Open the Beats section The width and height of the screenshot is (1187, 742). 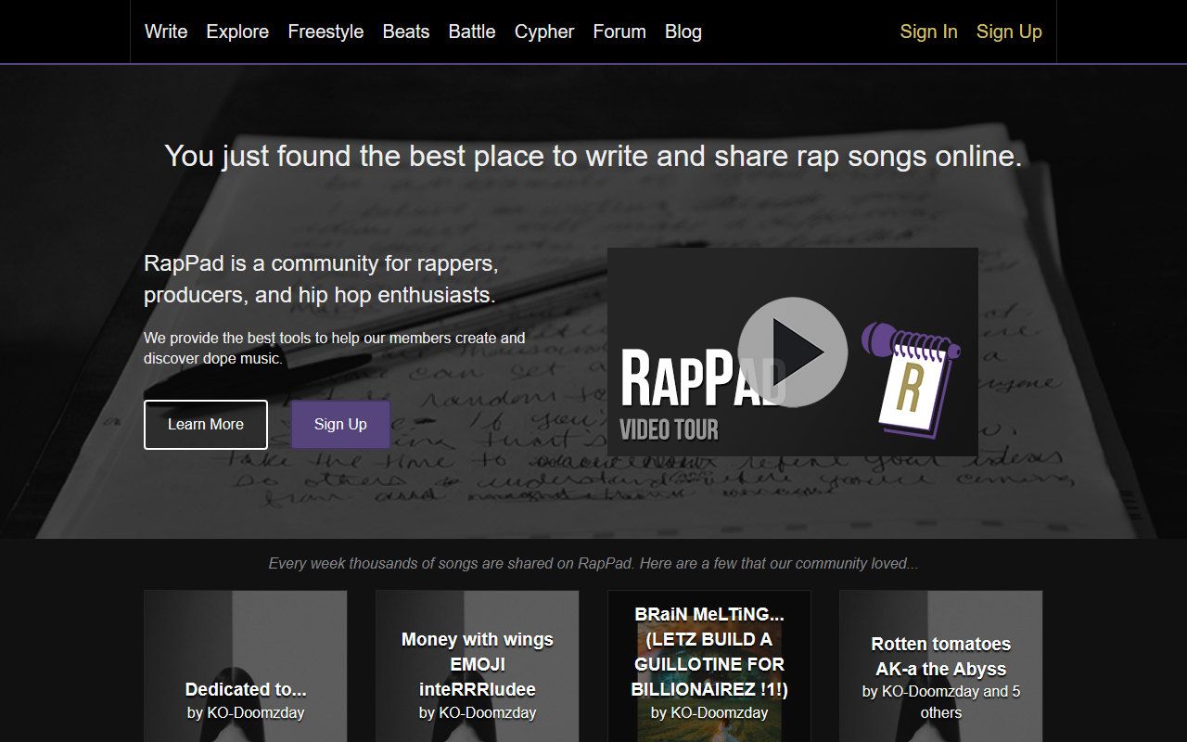[x=406, y=32]
